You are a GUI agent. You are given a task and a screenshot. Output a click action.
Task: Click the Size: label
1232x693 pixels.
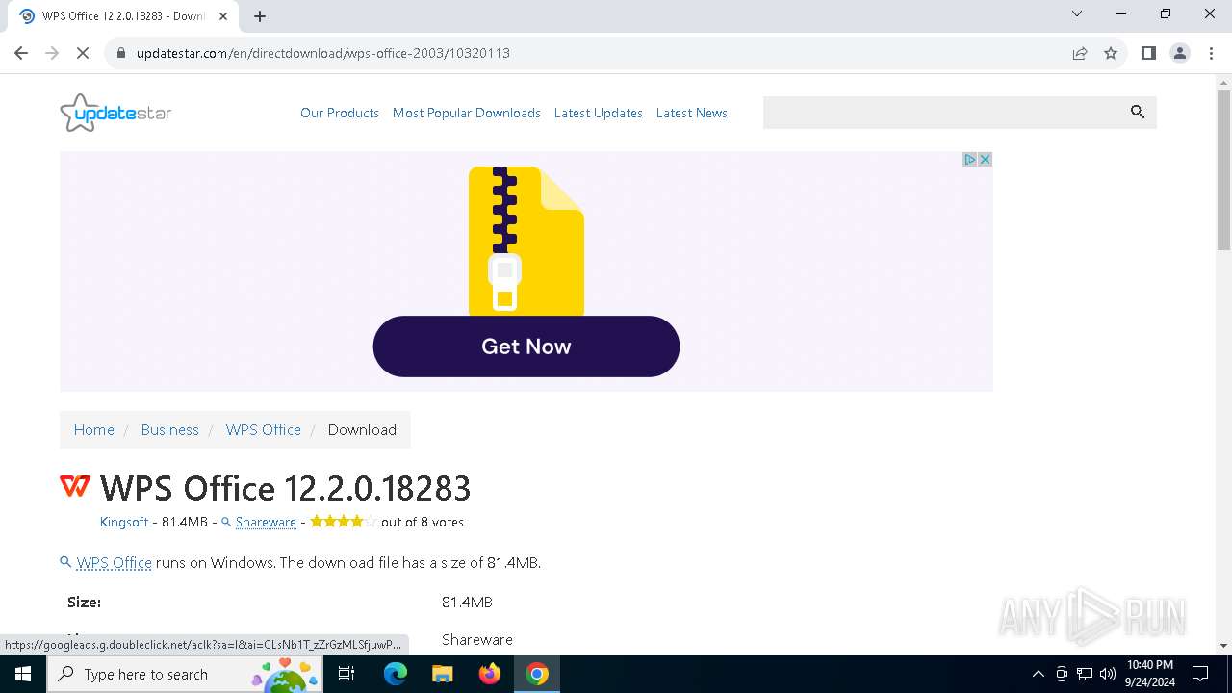[84, 603]
